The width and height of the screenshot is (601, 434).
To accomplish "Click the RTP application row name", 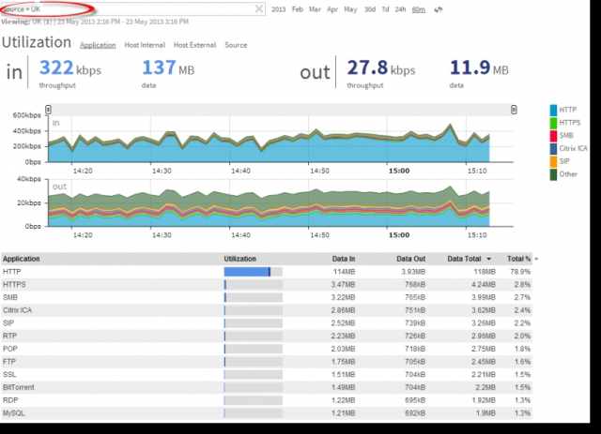I will click(9, 336).
